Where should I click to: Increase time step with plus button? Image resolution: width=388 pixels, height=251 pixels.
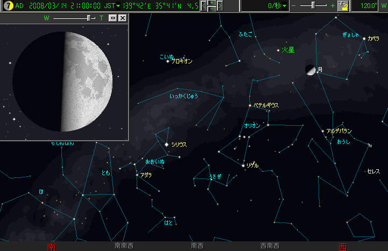coord(212,3)
